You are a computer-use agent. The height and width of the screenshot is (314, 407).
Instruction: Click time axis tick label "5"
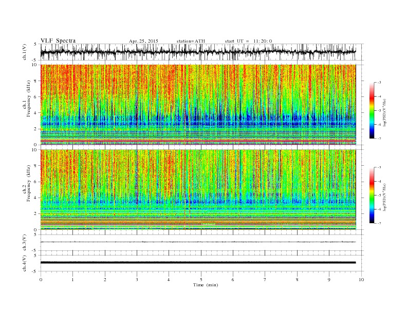(201, 280)
